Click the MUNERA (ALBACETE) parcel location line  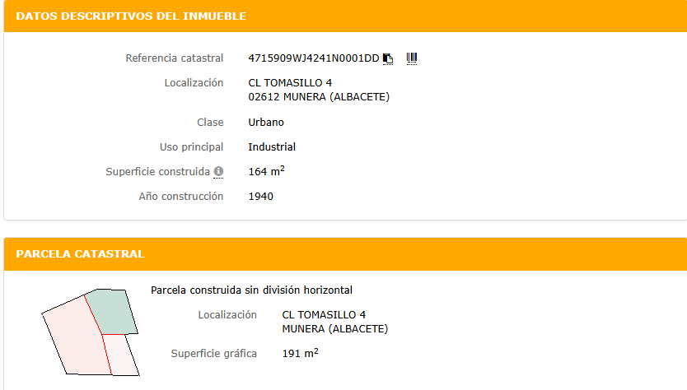(x=334, y=329)
